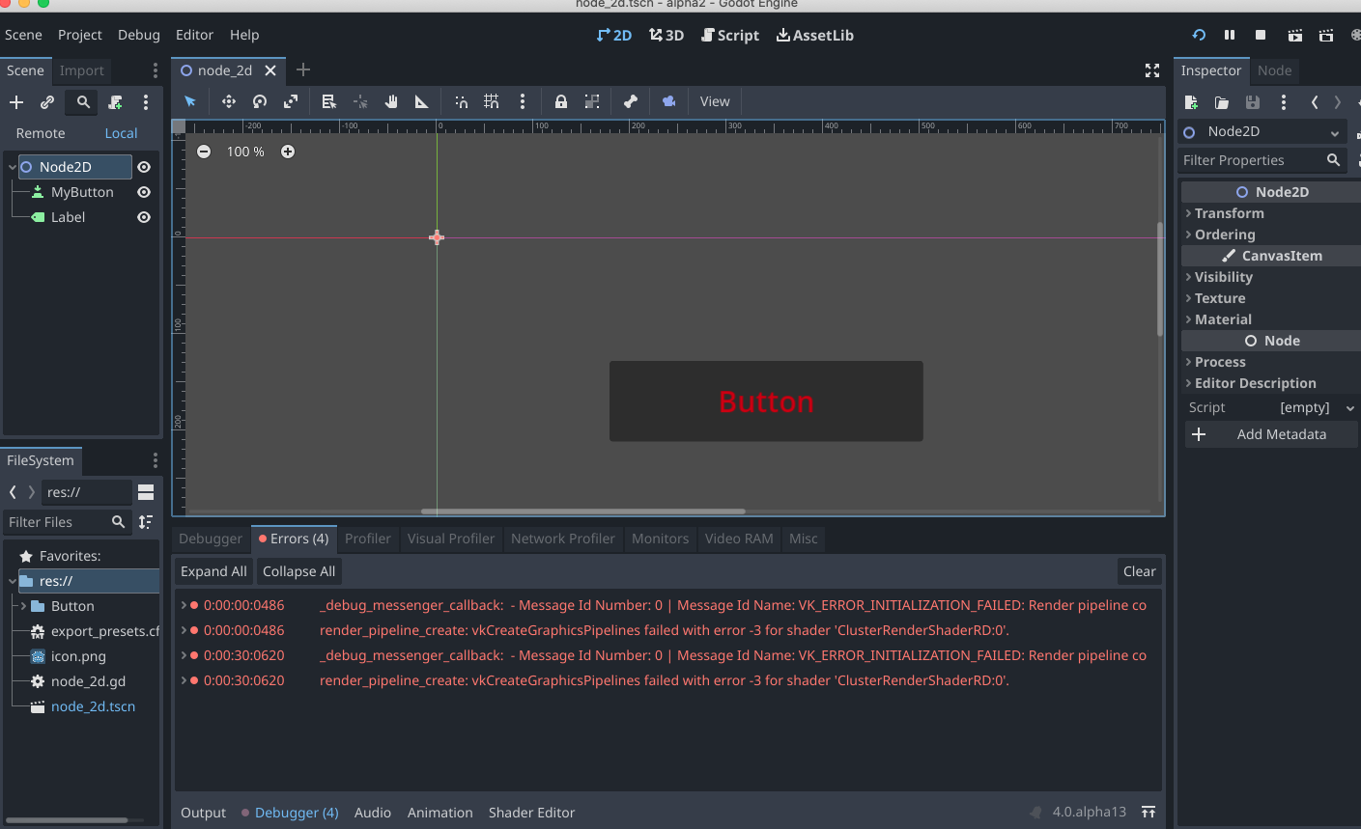Create a new resource from the Inspector toolbar
This screenshot has width=1361, height=829.
[x=1191, y=102]
